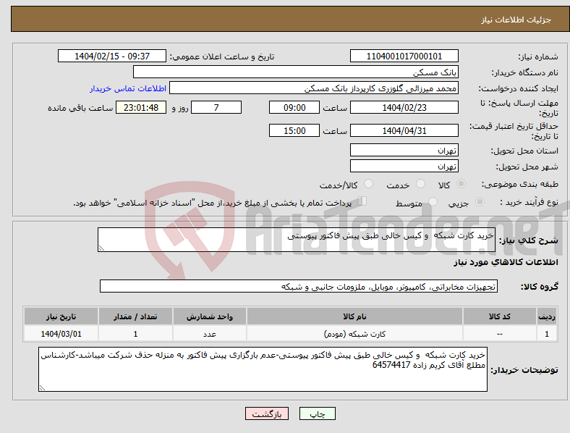This screenshot has width=570, height=433.
Task: Click the buyer name field بانک مسکن
Action: click(x=296, y=72)
